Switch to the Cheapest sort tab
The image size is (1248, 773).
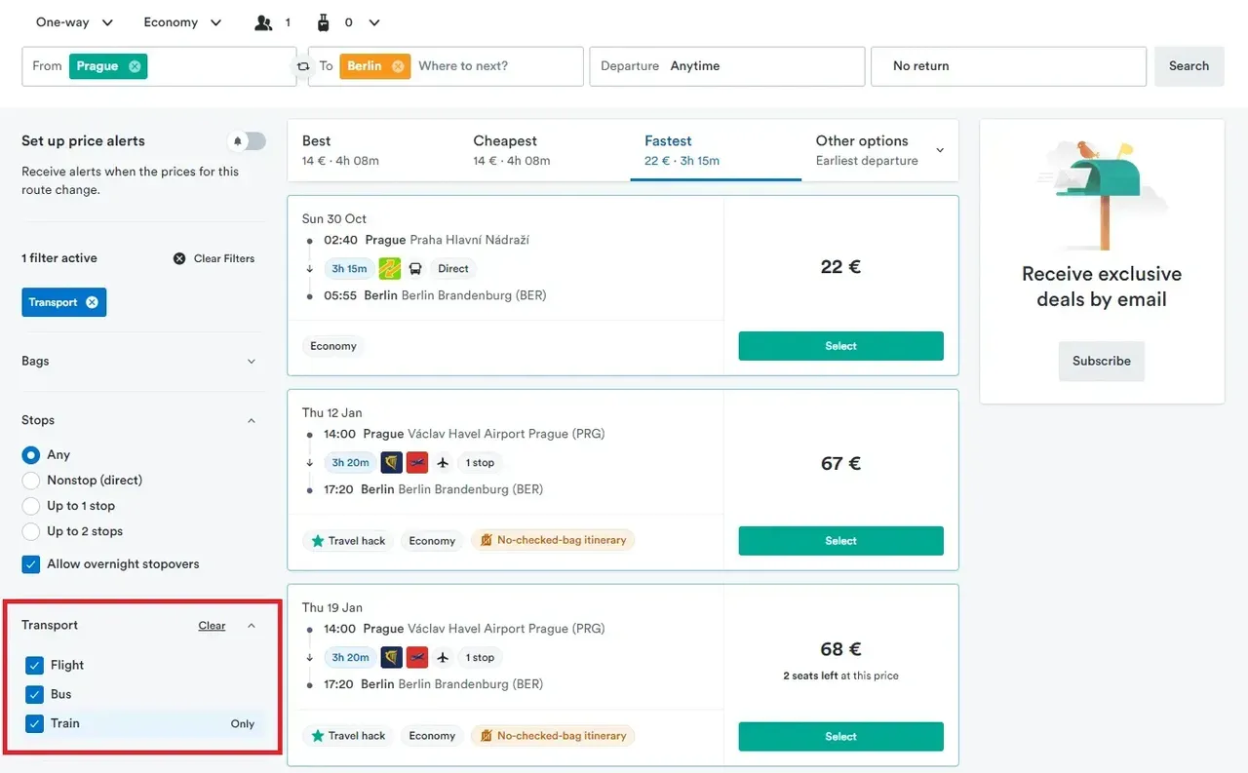click(x=544, y=150)
